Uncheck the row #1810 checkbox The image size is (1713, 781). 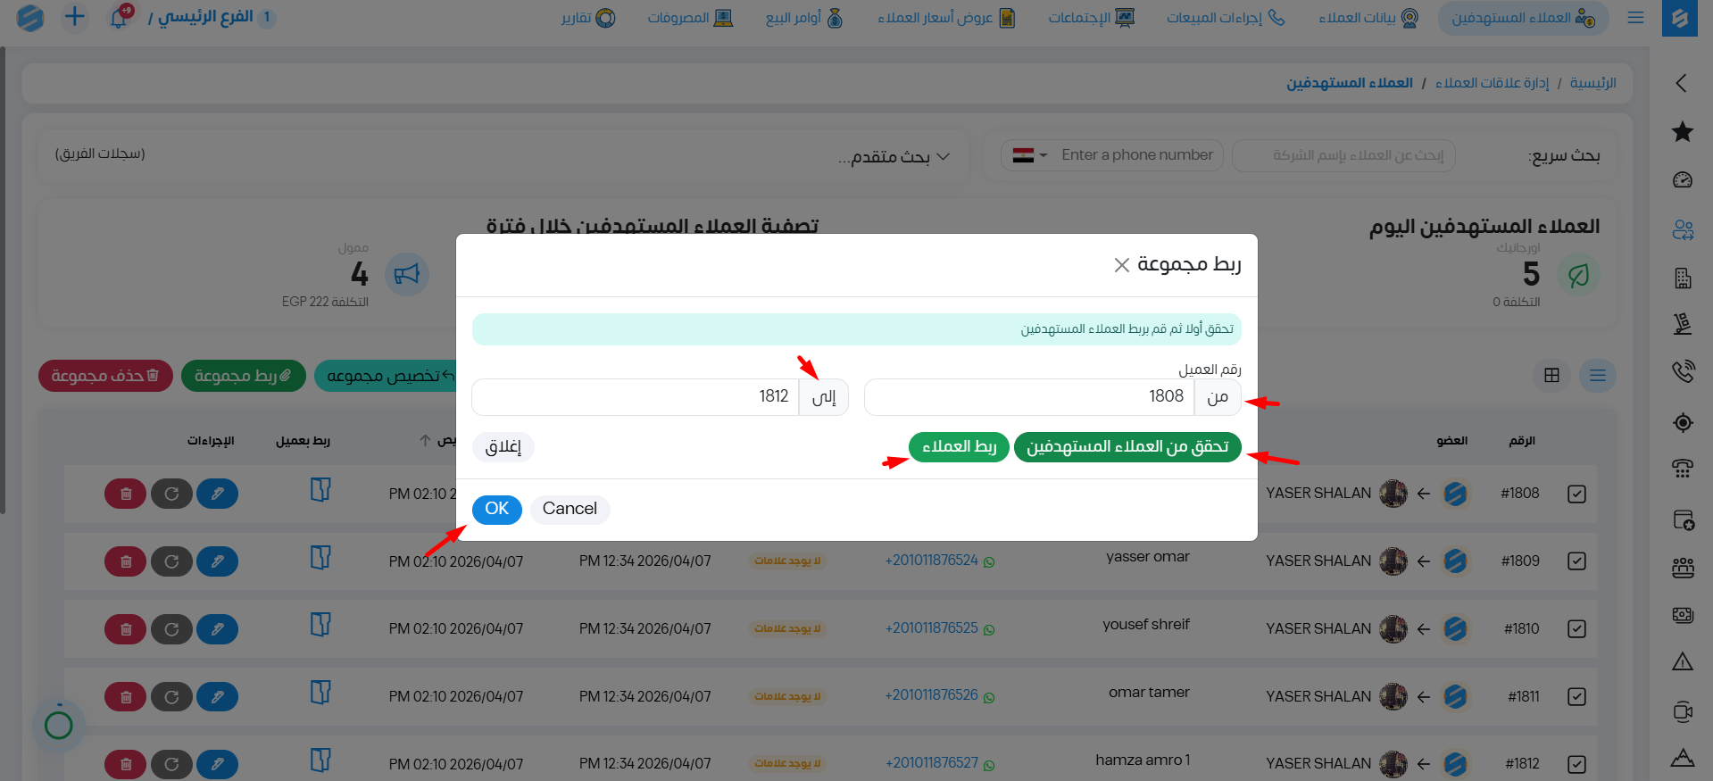pos(1576,629)
